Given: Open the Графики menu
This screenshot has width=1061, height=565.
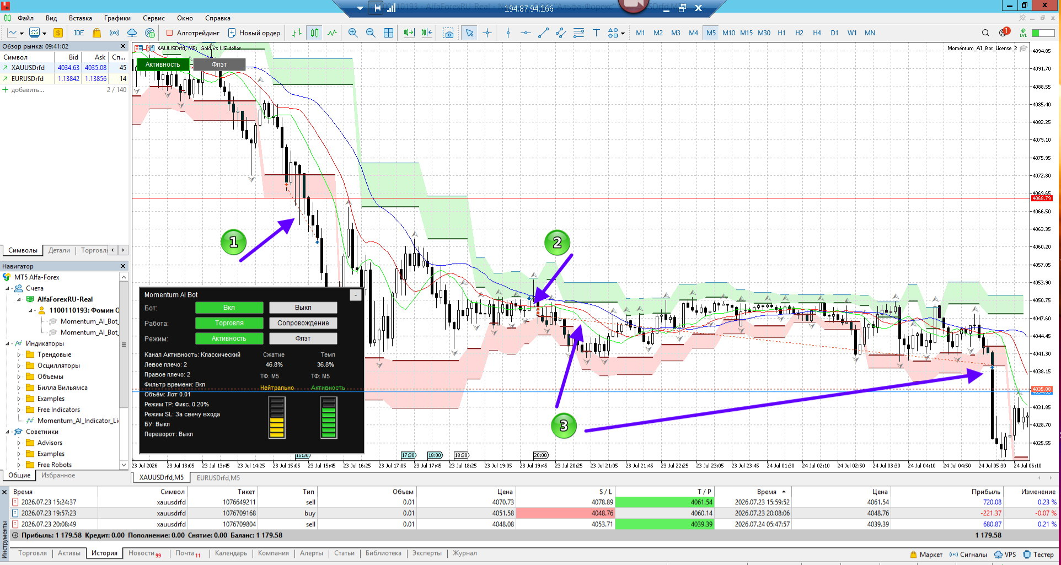Looking at the screenshot, I should [x=117, y=18].
